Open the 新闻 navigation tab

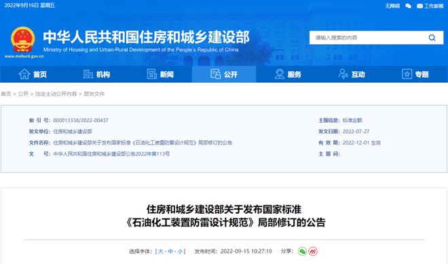160,74
